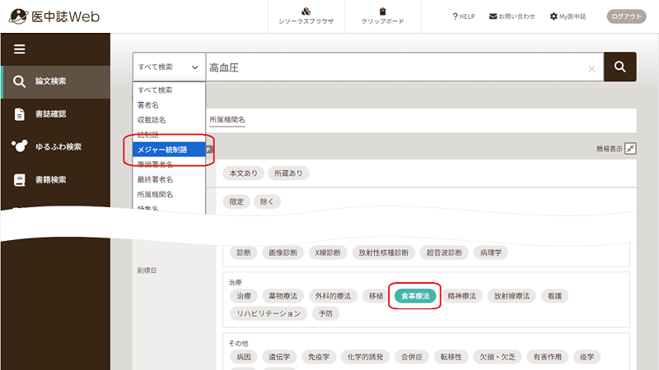Viewport: 659px width, 370px height.
Task: Toggle the リハビリテーション subheading
Action: click(x=269, y=314)
